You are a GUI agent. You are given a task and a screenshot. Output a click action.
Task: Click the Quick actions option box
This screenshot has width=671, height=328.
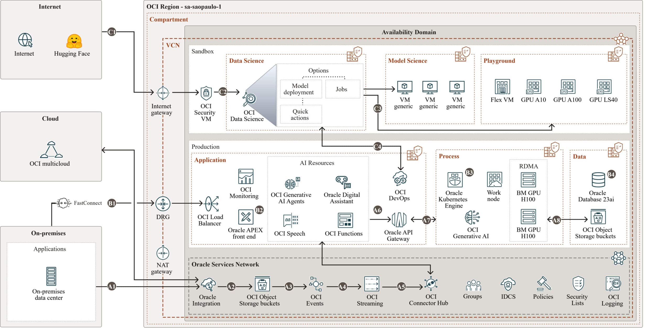tap(301, 114)
